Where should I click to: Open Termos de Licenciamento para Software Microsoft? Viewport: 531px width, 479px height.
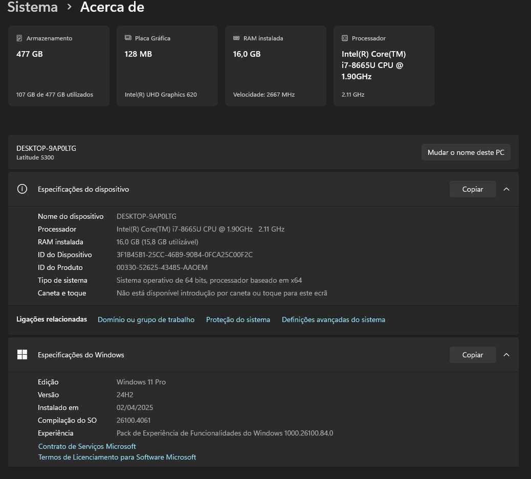coord(117,457)
